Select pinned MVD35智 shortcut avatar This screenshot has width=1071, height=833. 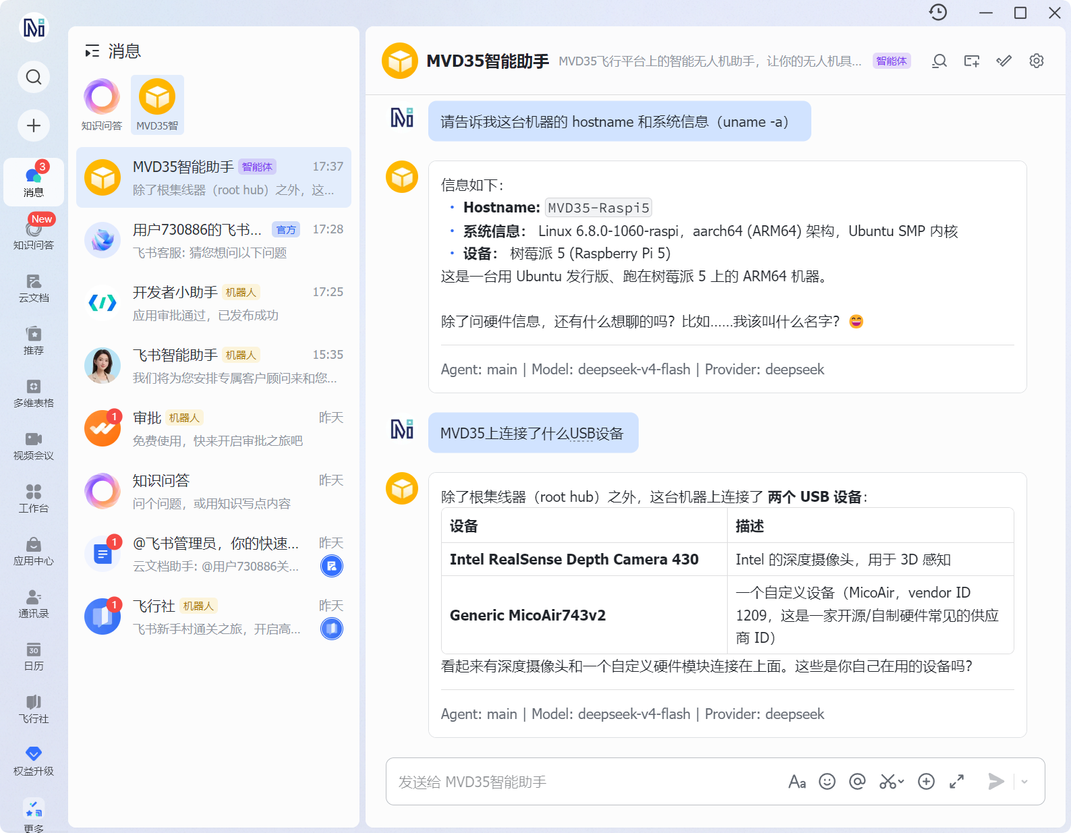click(157, 105)
